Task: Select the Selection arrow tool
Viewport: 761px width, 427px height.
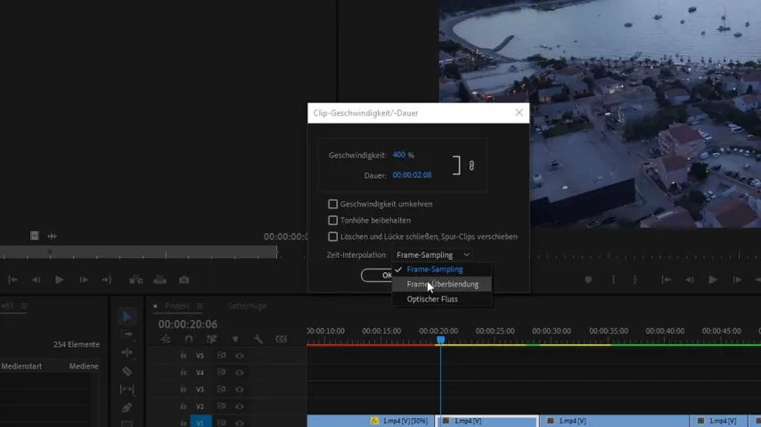Action: coord(127,317)
